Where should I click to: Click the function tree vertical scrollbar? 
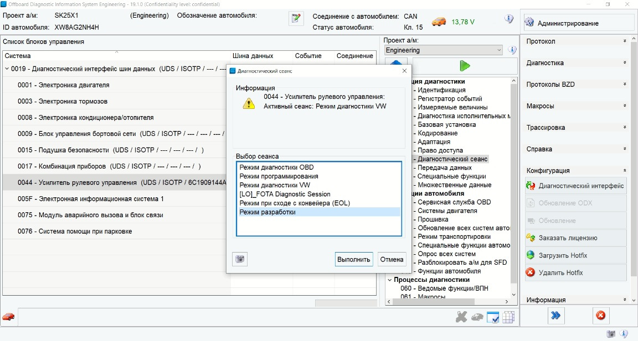pyautogui.click(x=513, y=187)
